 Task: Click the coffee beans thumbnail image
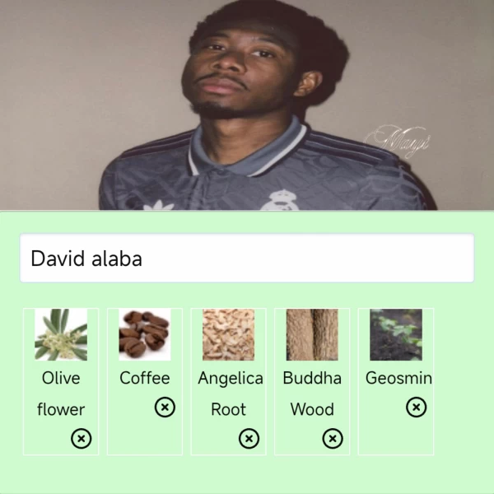click(145, 334)
